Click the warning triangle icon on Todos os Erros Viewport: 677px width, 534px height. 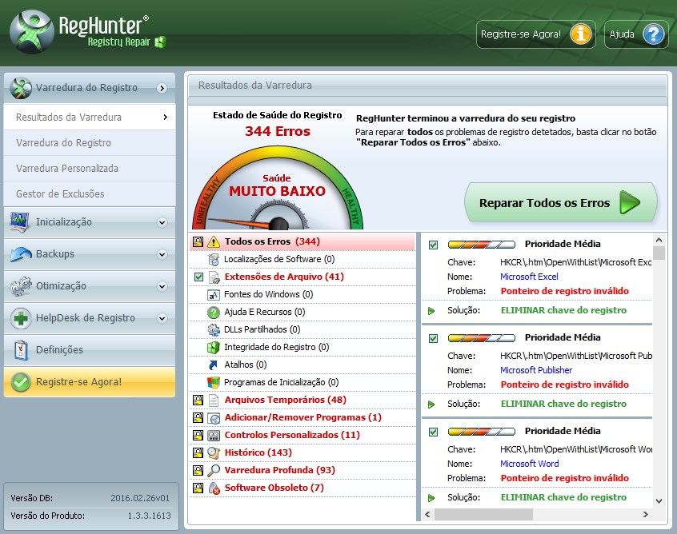pyautogui.click(x=214, y=242)
